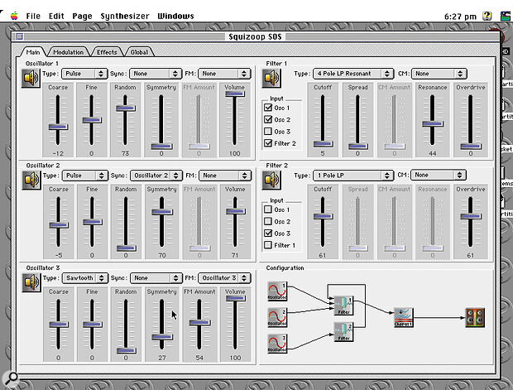The height and width of the screenshot is (390, 513).
Task: Switch to the Global tab
Action: click(x=139, y=52)
